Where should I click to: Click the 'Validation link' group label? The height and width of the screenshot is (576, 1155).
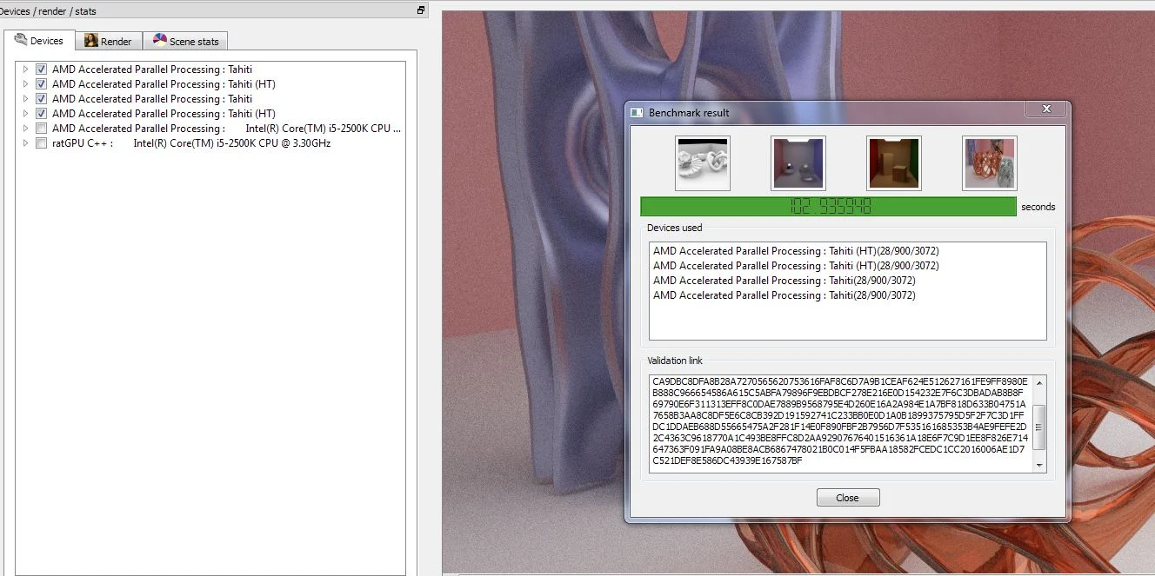coord(675,361)
